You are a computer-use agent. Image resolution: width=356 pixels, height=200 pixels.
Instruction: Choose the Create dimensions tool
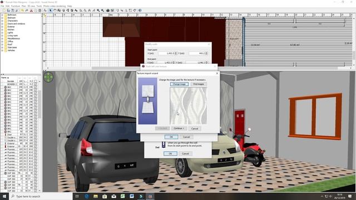[72, 11]
